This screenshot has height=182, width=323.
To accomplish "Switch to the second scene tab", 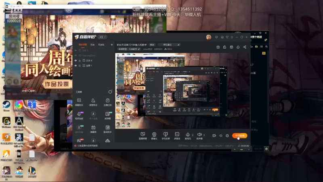I will [92, 44].
